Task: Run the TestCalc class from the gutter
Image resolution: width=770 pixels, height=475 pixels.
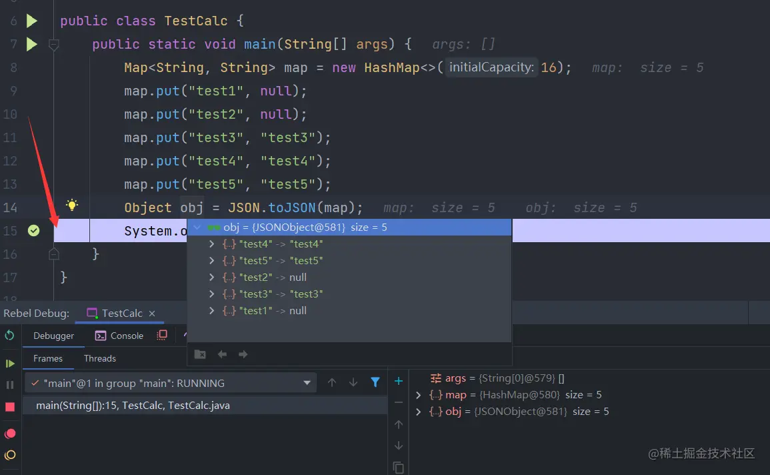Action: tap(32, 21)
